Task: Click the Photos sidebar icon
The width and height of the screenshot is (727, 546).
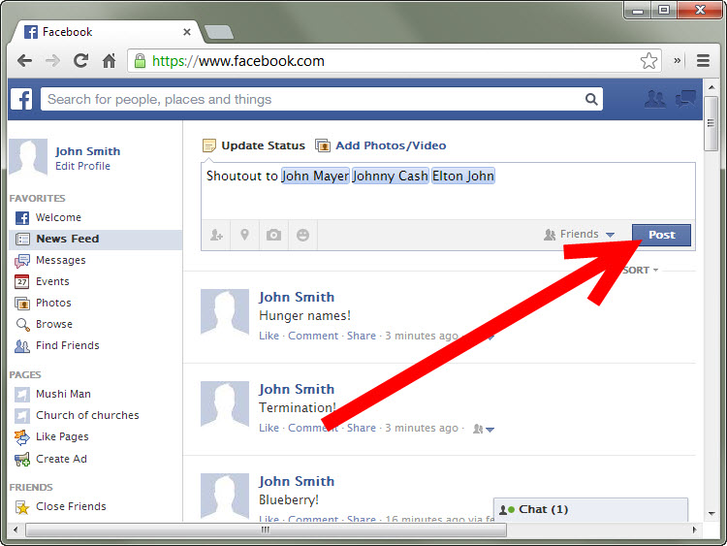Action: point(22,304)
